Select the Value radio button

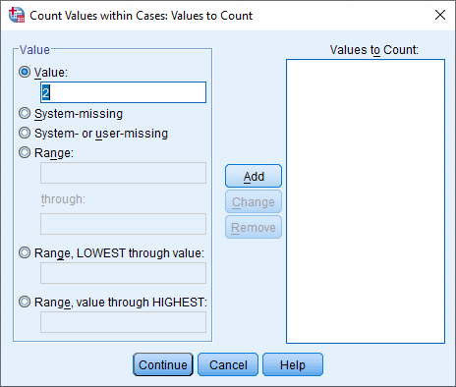tap(25, 72)
